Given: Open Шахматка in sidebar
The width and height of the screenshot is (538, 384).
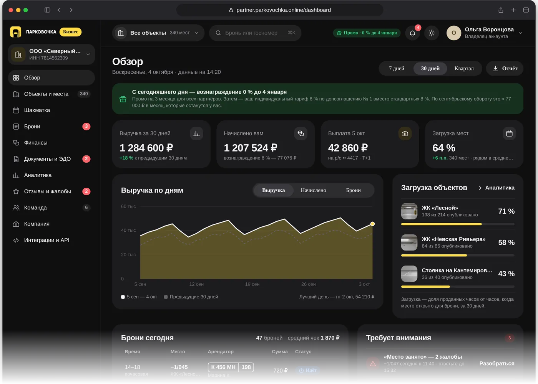Looking at the screenshot, I should [x=51, y=110].
